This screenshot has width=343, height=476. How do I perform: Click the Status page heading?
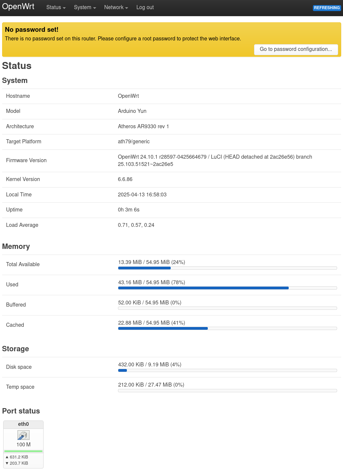click(17, 66)
